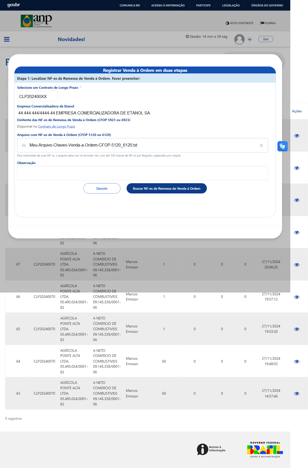Click the Sair button

(266, 39)
